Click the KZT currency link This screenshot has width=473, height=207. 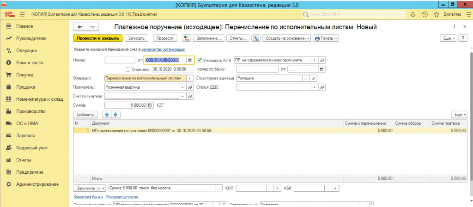160,105
